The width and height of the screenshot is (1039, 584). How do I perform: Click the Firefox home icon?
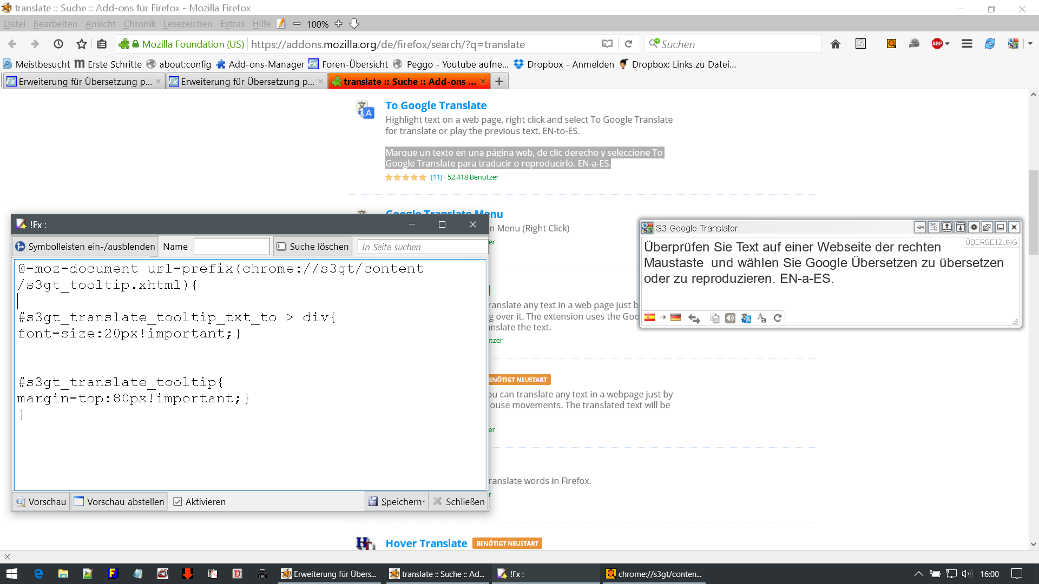(836, 44)
